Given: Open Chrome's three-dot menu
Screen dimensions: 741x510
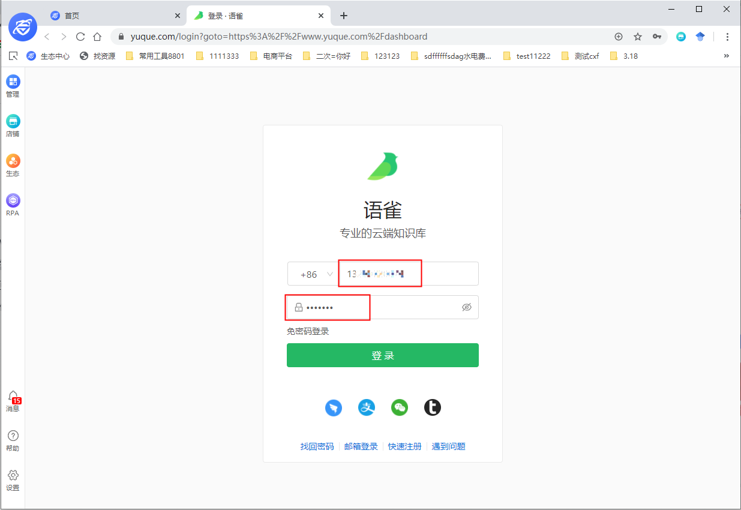Looking at the screenshot, I should (x=727, y=37).
